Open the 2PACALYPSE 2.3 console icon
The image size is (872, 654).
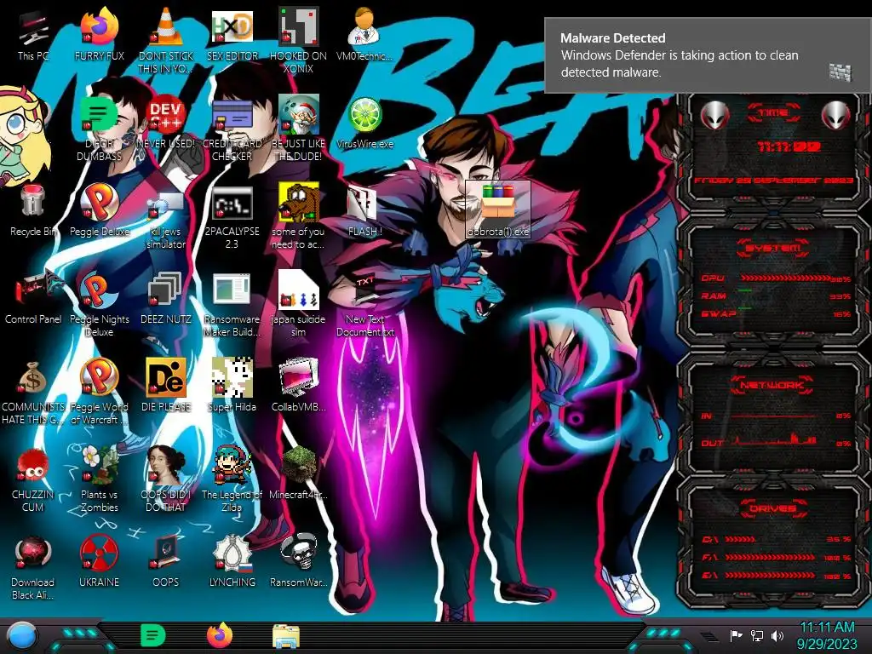click(232, 217)
